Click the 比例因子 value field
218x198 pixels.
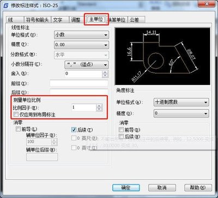83,108
